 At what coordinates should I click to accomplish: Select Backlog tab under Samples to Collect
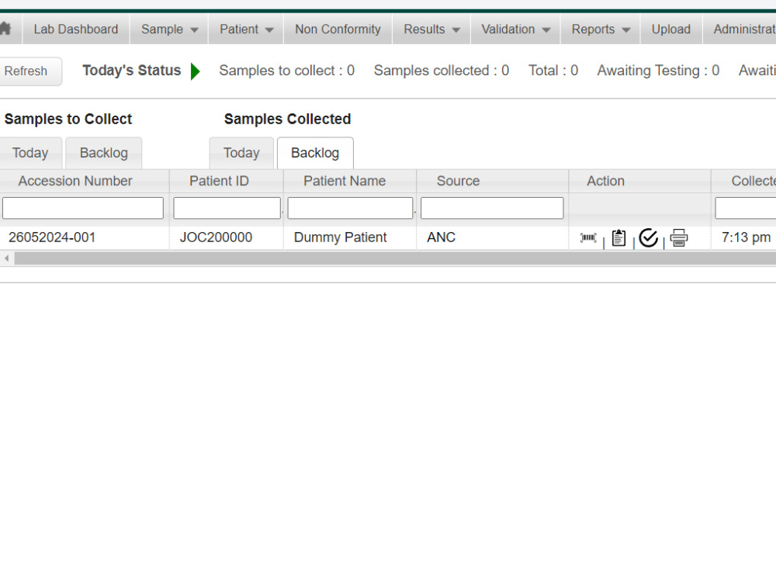pos(103,153)
